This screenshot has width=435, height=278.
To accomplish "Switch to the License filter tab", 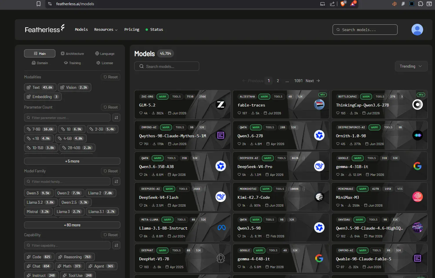I will (105, 63).
